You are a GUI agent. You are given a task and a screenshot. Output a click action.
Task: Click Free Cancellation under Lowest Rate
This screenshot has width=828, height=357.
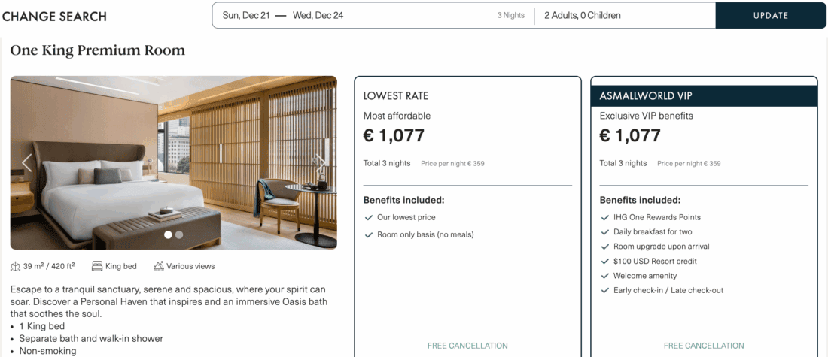tap(467, 346)
